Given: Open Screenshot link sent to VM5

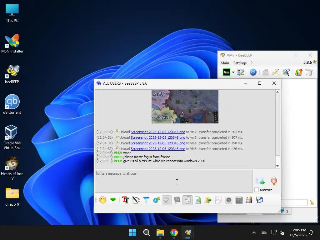Looking at the screenshot, I should click(x=158, y=149).
